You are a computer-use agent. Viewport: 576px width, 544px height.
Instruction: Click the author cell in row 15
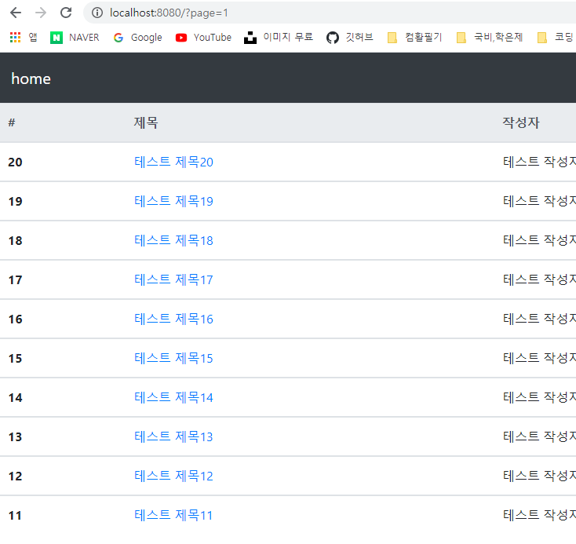[539, 358]
